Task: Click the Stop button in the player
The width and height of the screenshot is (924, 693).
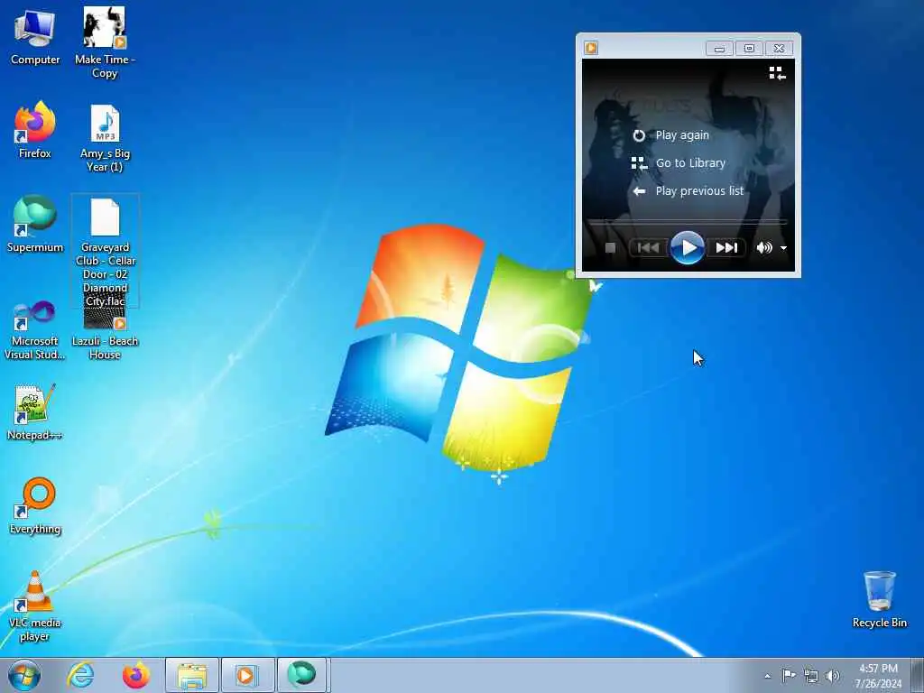Action: coord(611,248)
